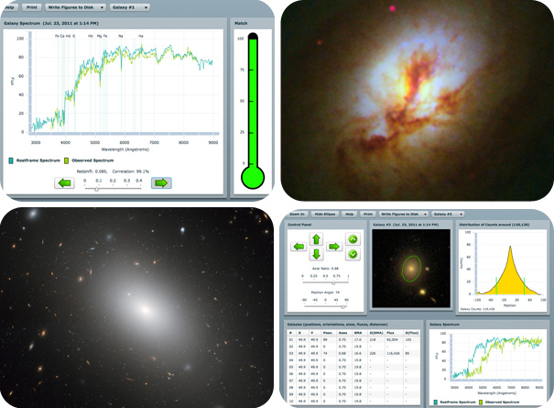
Task: Click the Zoom In button
Action: [x=297, y=214]
